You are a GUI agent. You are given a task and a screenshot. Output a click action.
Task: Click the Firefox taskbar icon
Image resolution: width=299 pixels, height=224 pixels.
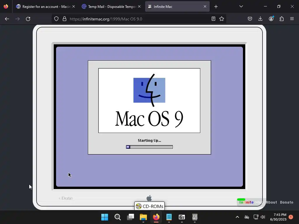pos(156,217)
